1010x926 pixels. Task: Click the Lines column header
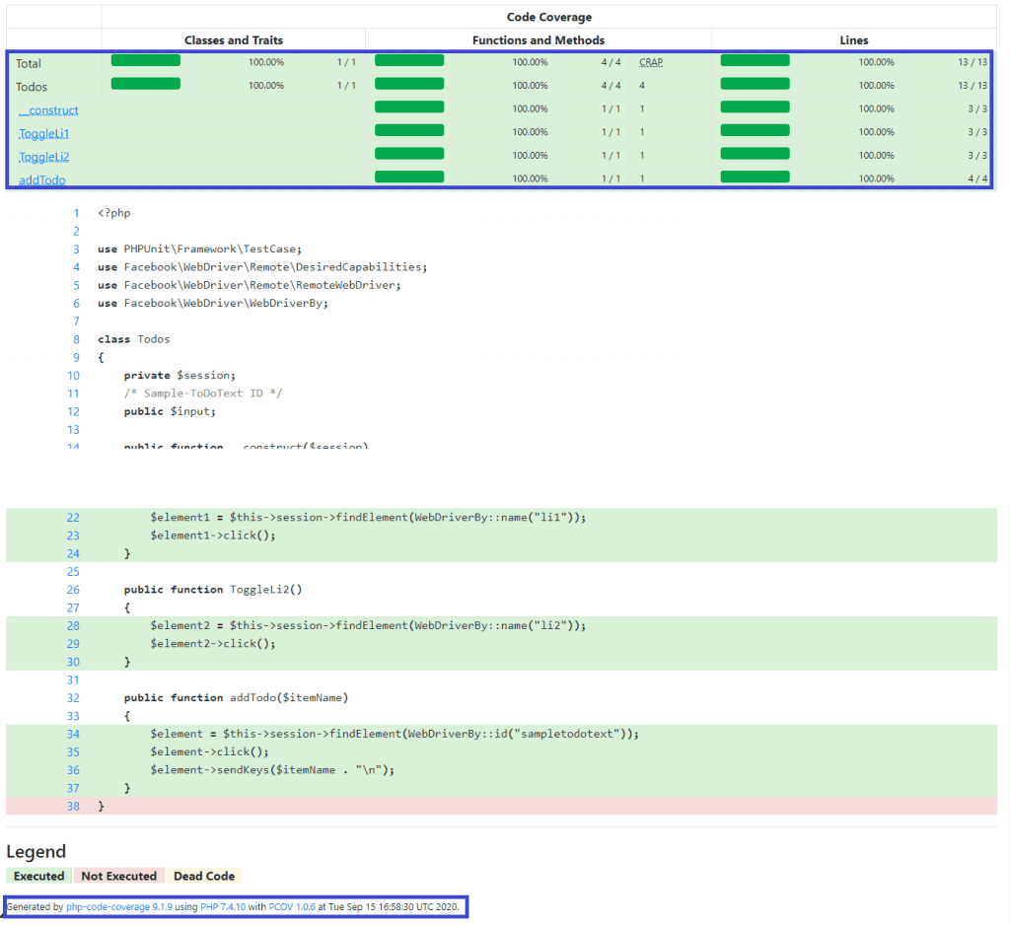(854, 40)
